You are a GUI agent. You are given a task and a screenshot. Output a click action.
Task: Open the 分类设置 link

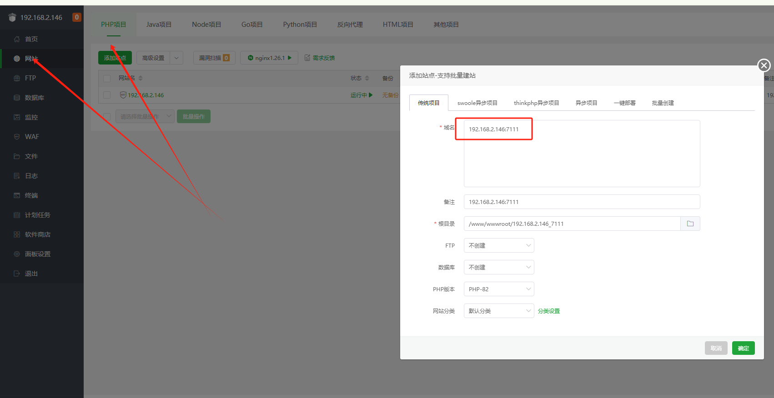(x=549, y=311)
